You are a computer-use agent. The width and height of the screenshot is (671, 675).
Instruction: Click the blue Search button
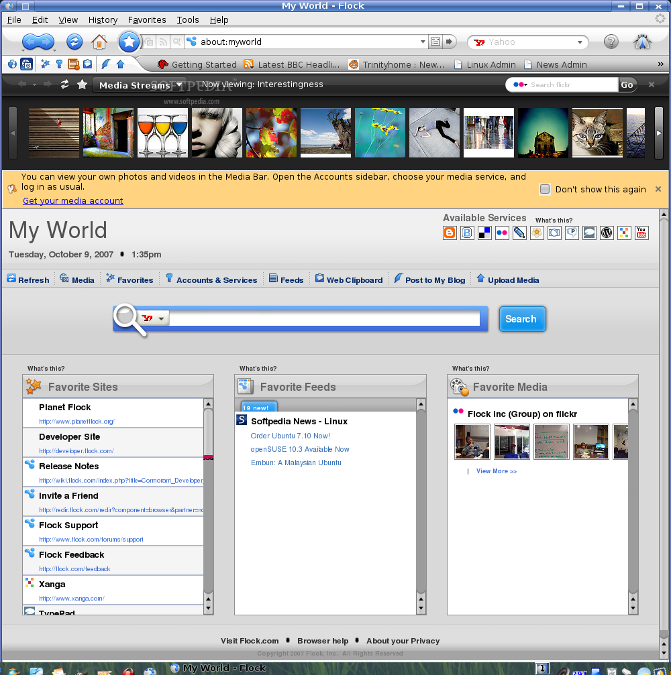tap(522, 319)
